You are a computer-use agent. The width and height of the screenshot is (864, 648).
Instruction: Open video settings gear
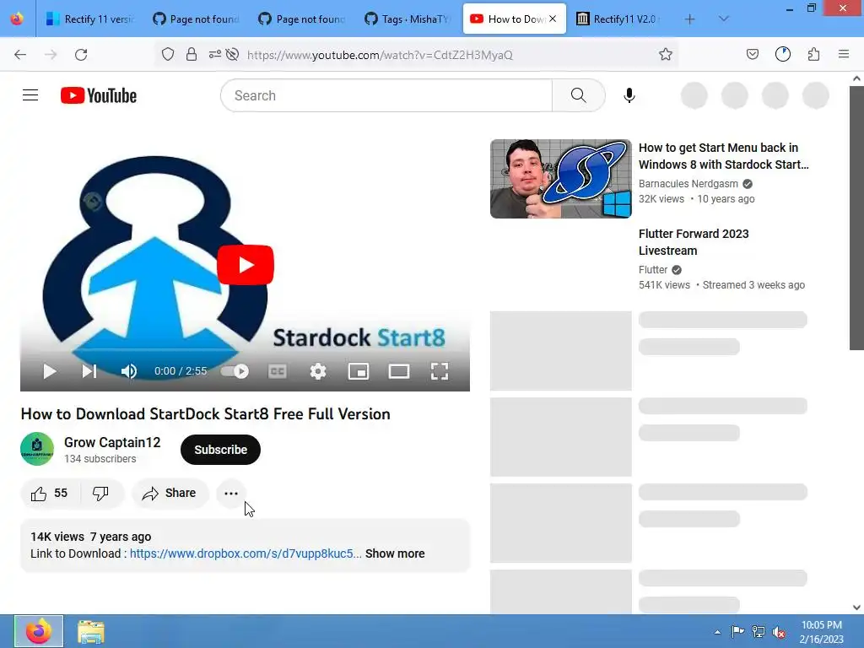[318, 371]
